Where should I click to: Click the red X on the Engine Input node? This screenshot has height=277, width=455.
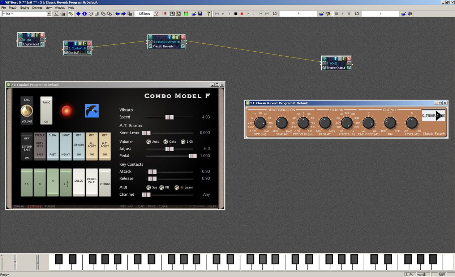[42, 35]
